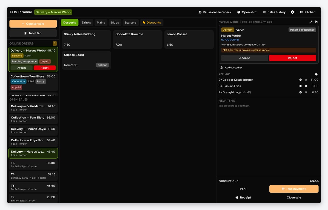Click the transfer sale arrows icon
Screen dimensions: 328x210
[311, 22]
